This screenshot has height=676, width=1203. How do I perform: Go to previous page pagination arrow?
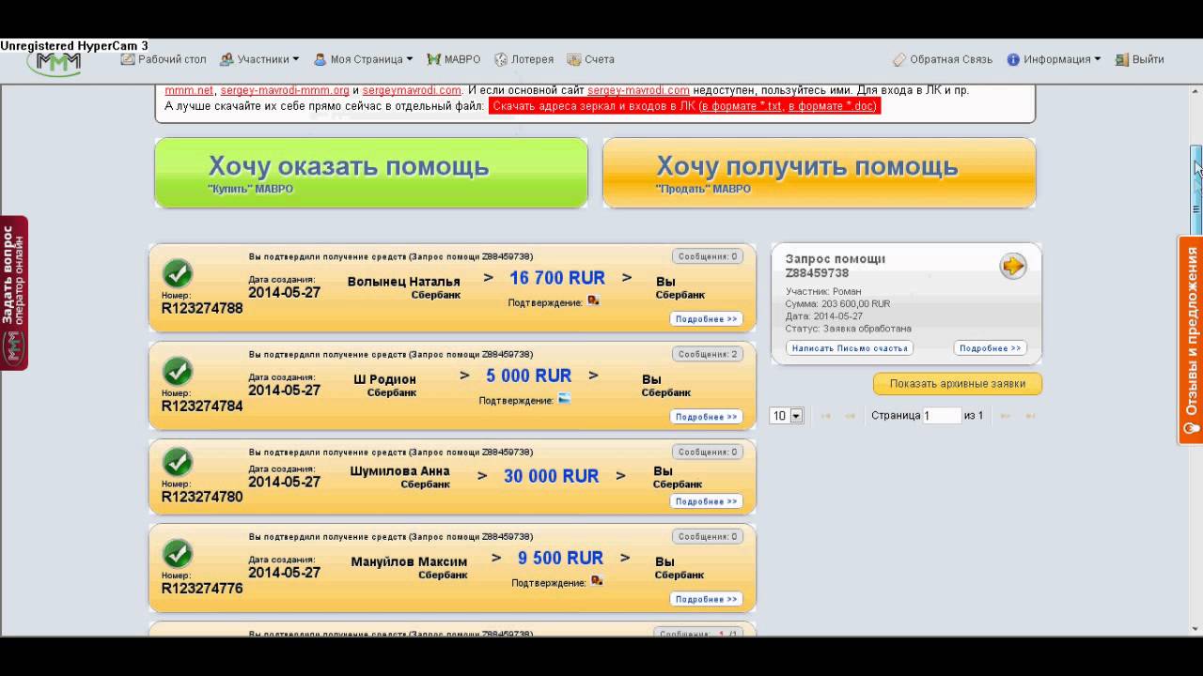point(851,415)
